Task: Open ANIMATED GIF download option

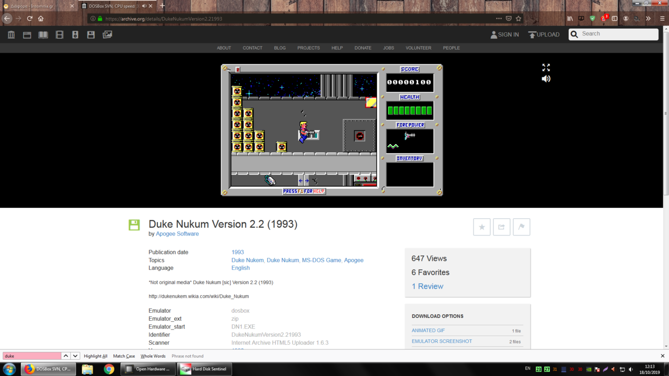Action: click(428, 331)
